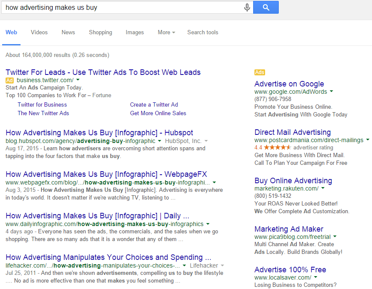Open Search tools options
This screenshot has width=372, height=289.
pyautogui.click(x=203, y=32)
